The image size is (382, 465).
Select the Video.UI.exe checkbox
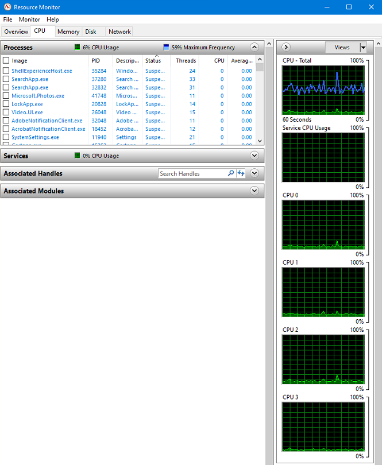click(6, 112)
